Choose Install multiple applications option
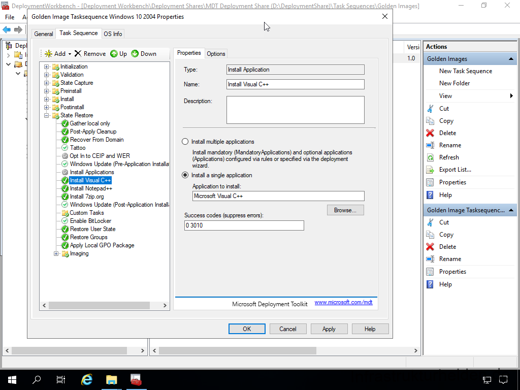The image size is (520, 390). (x=185, y=142)
